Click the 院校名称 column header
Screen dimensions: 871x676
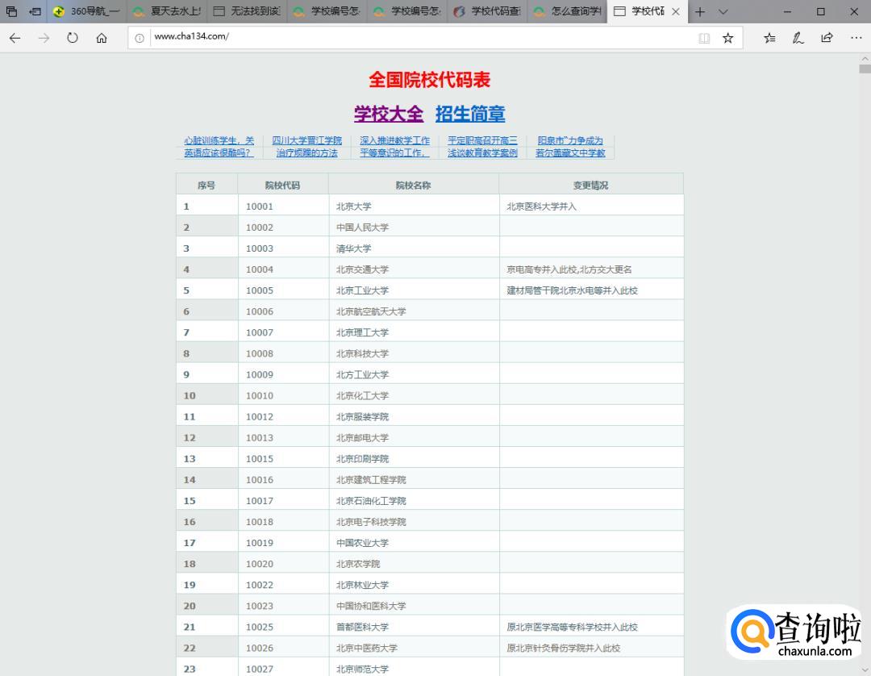(x=413, y=185)
